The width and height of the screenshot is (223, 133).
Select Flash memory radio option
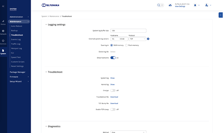click(126, 45)
